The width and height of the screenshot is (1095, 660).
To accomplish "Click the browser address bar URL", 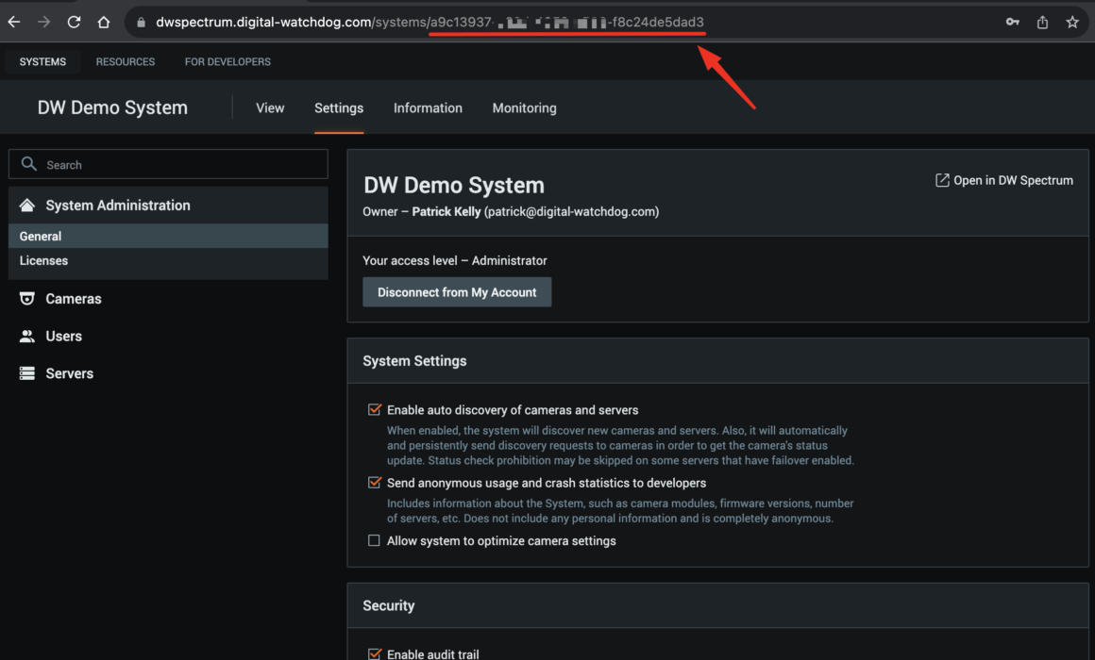I will [x=430, y=23].
